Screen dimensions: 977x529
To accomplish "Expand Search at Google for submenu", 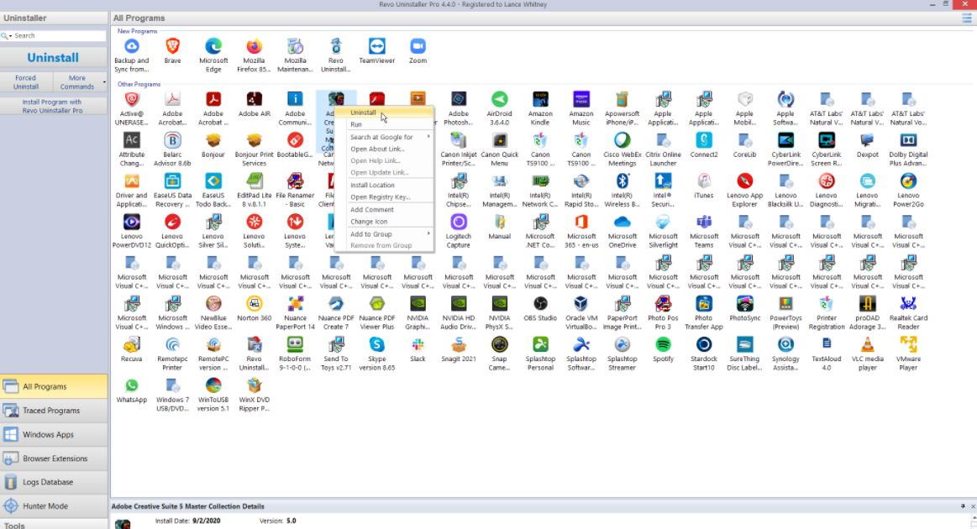I will pyautogui.click(x=384, y=137).
